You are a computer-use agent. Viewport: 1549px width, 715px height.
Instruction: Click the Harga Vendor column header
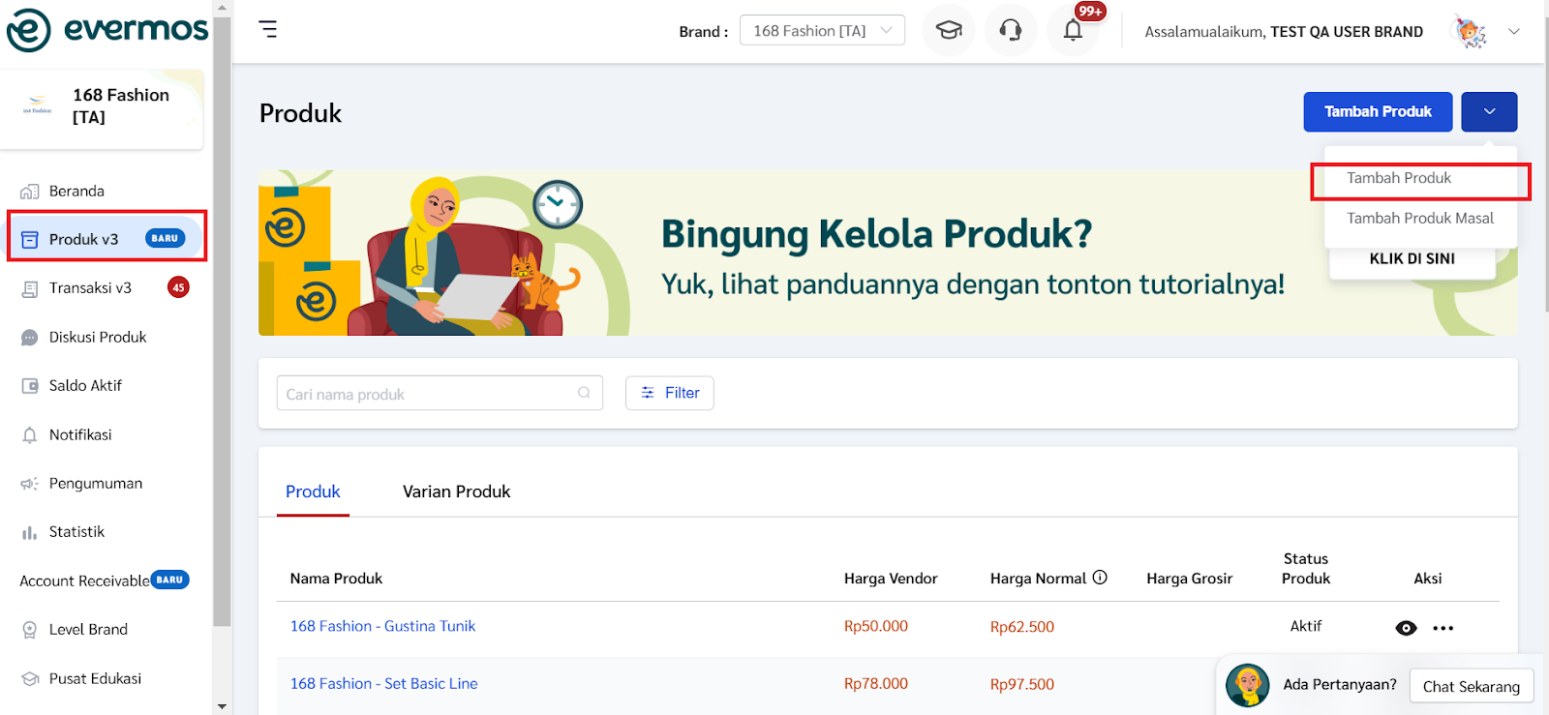click(891, 579)
